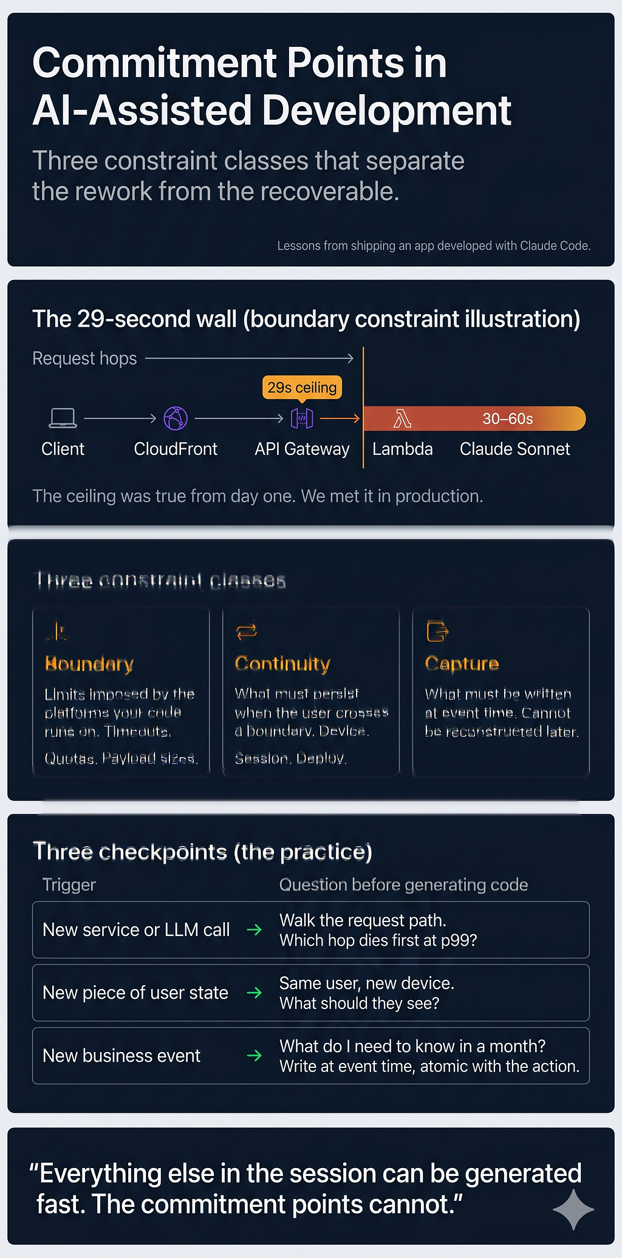Click the sparkle star icon beside the quote
Screen dimensions: 622x1258
(x=573, y=1210)
